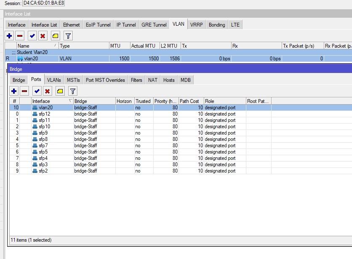Screen dimensions: 352x259
Task: Open the Bonding tab
Action: pyautogui.click(x=217, y=25)
